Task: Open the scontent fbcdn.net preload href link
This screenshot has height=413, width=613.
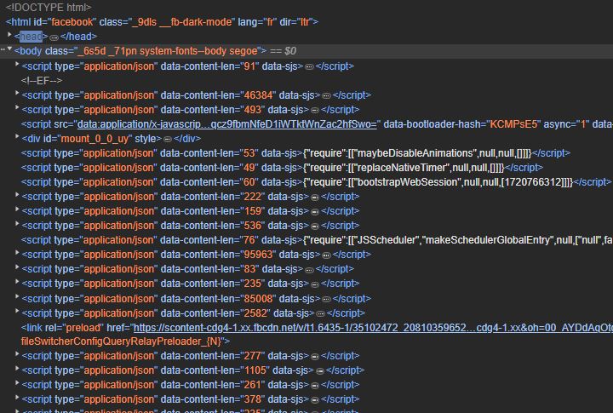Action: (373, 328)
